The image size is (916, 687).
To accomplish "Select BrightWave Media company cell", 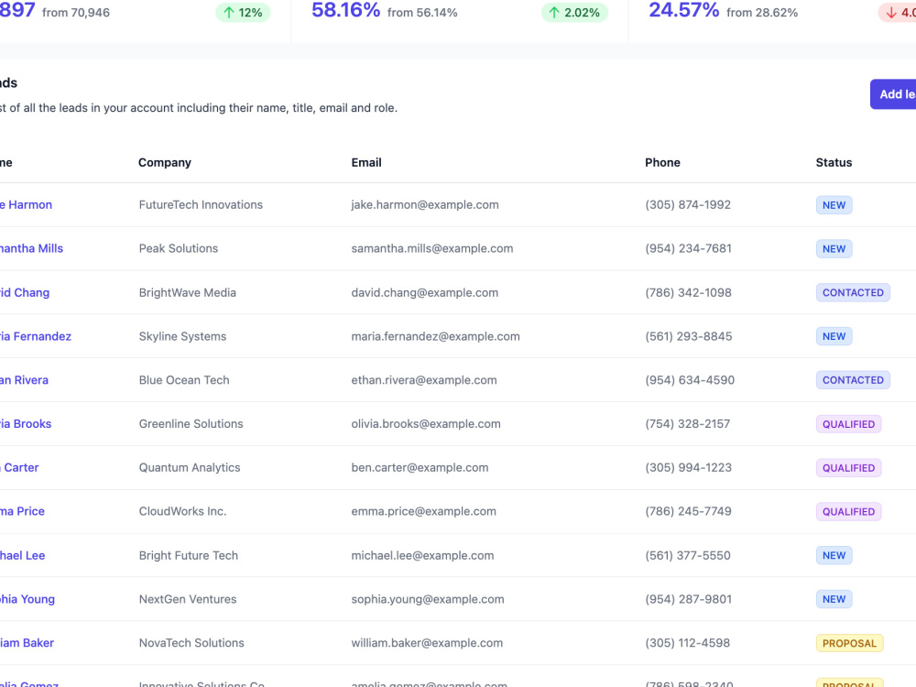I will [x=188, y=292].
